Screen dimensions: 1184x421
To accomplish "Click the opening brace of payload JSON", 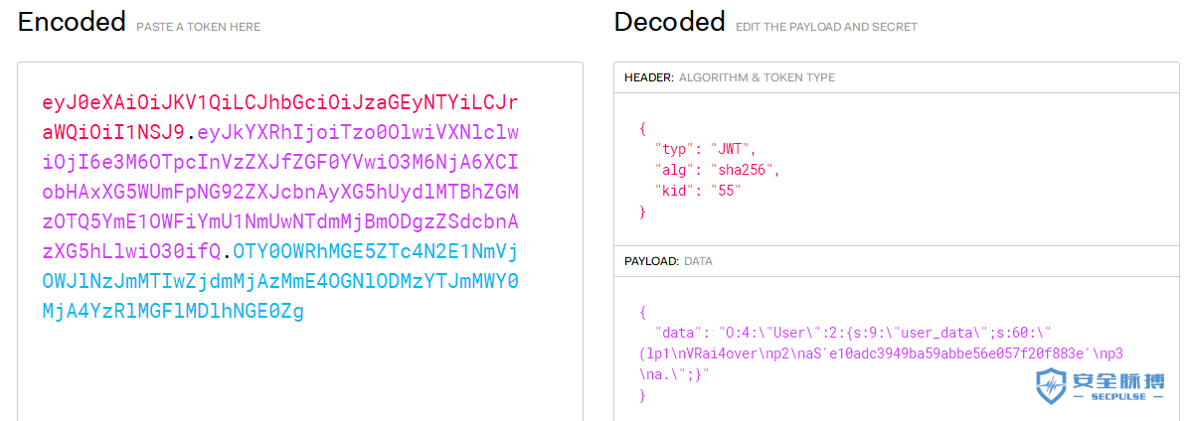I will pos(642,311).
